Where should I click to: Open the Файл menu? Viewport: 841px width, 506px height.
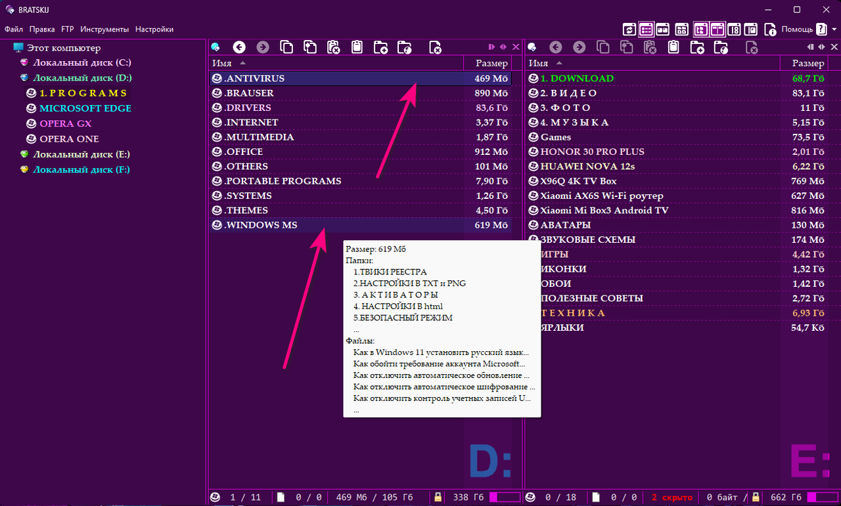coord(14,30)
